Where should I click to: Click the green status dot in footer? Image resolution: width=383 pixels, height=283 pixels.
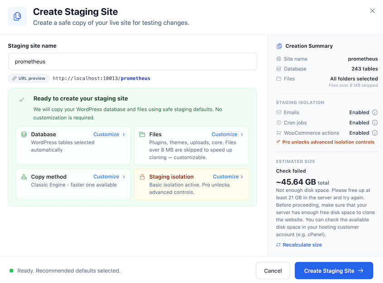point(11,271)
